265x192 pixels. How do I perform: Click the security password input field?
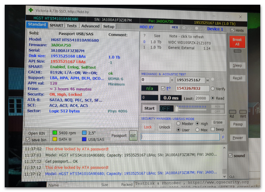pyautogui.click(x=180, y=137)
